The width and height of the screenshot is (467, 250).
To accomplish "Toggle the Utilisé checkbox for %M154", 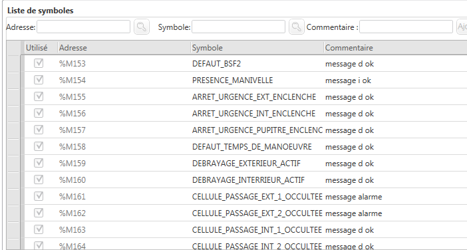I will (39, 80).
